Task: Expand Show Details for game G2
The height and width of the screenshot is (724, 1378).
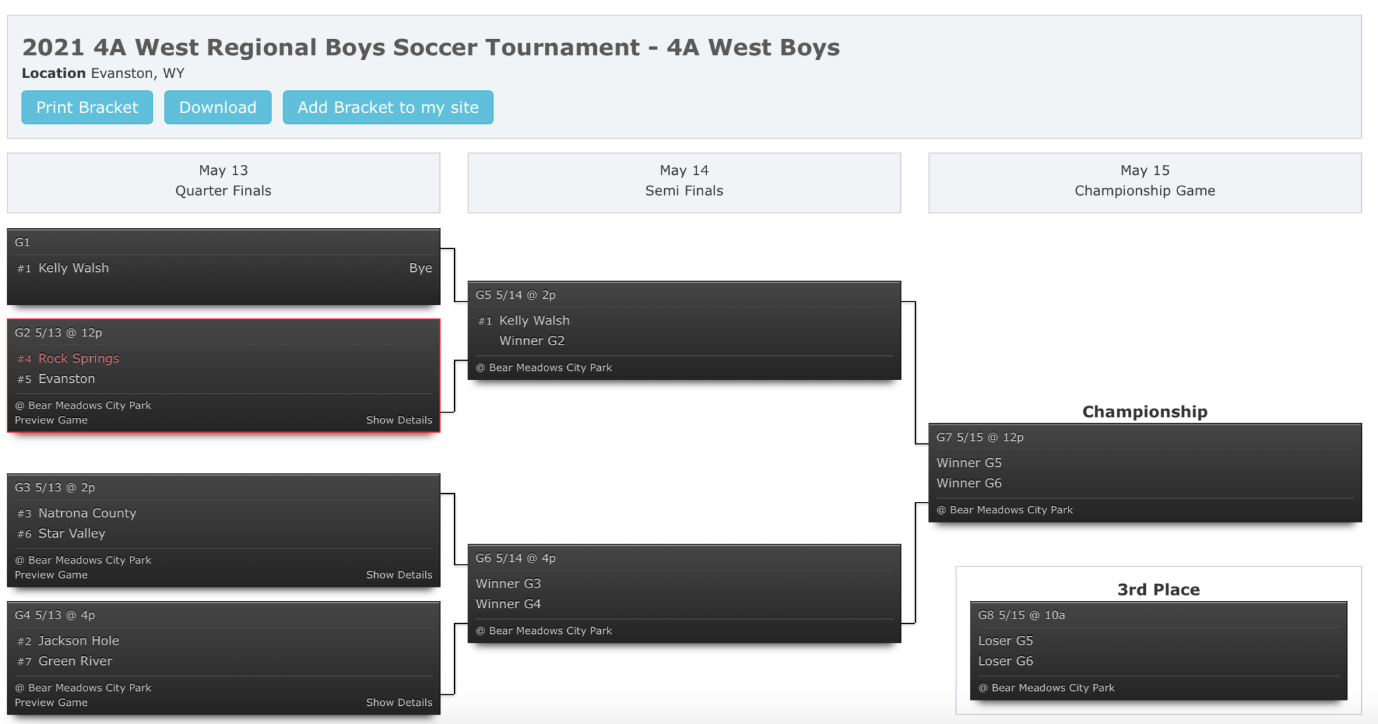Action: click(399, 421)
